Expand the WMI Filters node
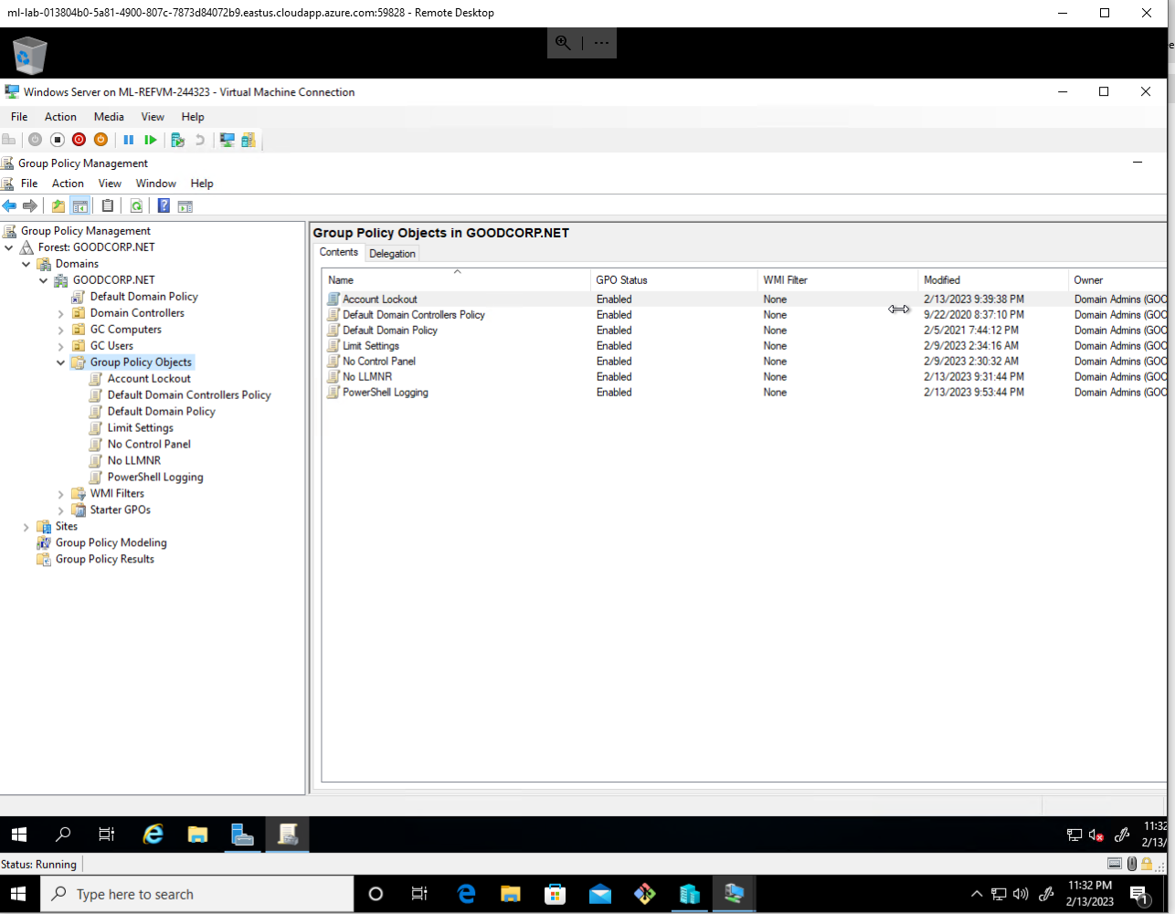This screenshot has width=1175, height=914. (60, 494)
